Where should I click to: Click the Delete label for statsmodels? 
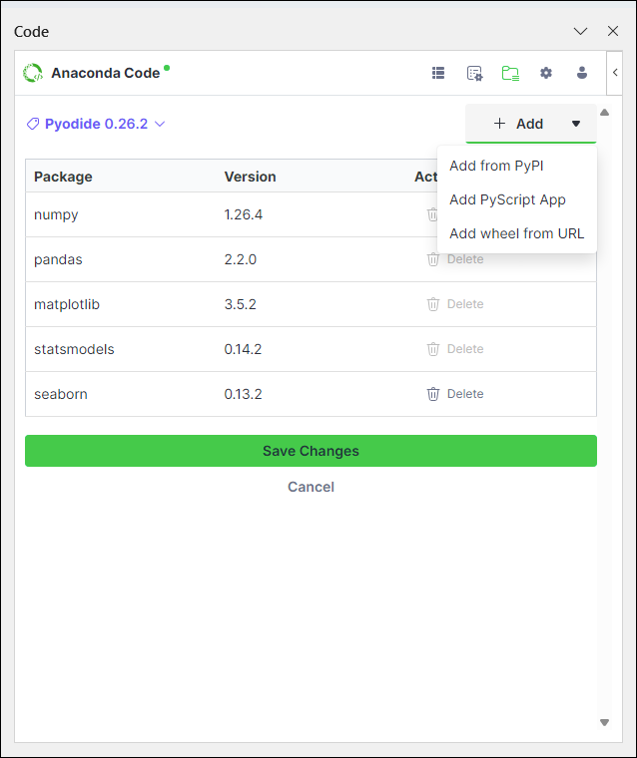click(465, 349)
